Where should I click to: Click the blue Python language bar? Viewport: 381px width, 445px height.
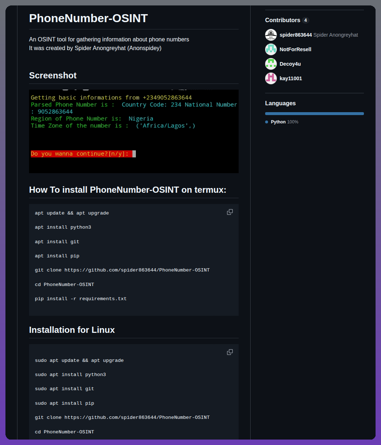[x=315, y=114]
